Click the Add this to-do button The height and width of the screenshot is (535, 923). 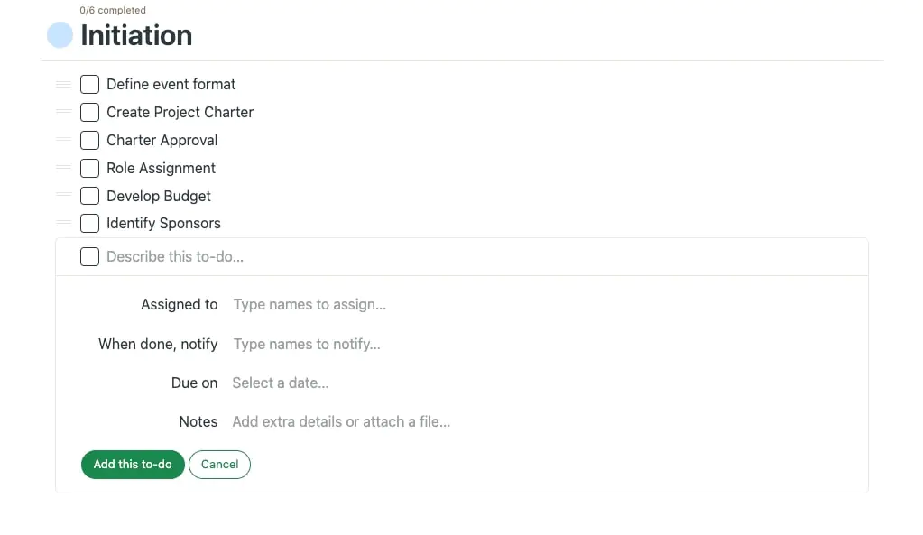click(x=132, y=464)
